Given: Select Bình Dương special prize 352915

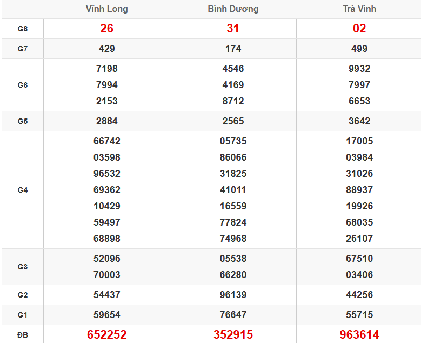Looking at the screenshot, I should (233, 335).
